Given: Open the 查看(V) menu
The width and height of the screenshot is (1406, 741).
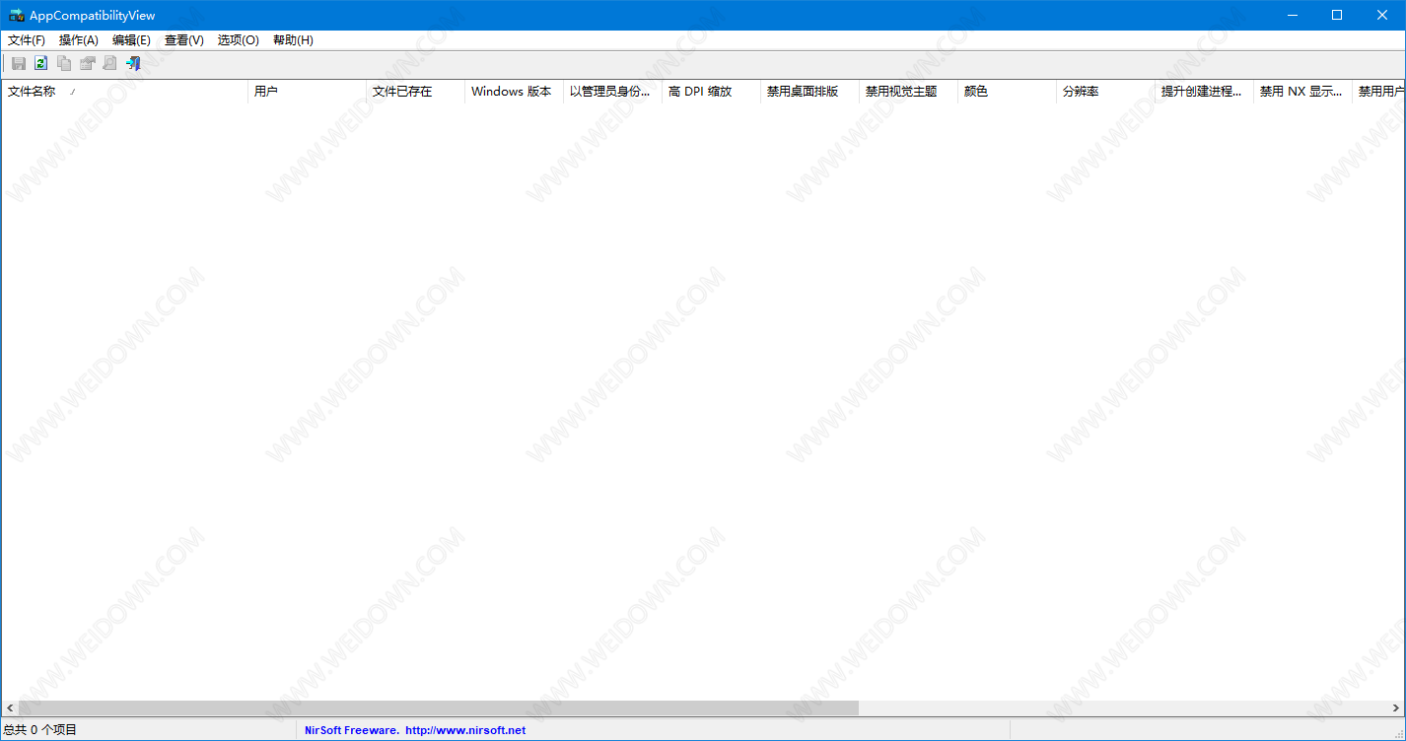Looking at the screenshot, I should click(184, 40).
